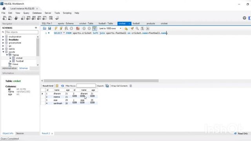Click the settings gear icon at top right
Screen dimensions: 251x141
(x=244, y=18)
